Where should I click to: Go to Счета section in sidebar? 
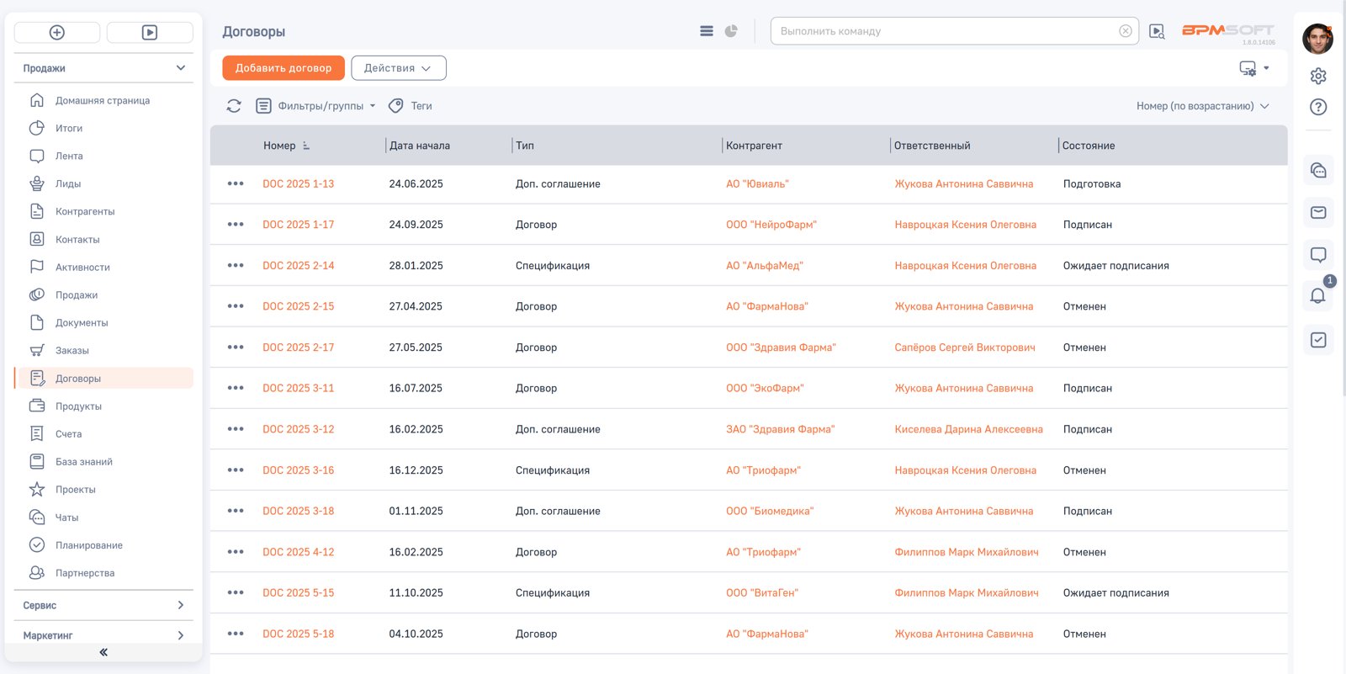point(69,434)
